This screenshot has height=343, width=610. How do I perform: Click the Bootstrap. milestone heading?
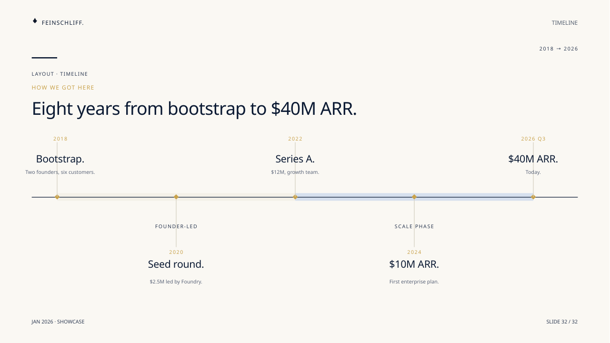pyautogui.click(x=60, y=159)
